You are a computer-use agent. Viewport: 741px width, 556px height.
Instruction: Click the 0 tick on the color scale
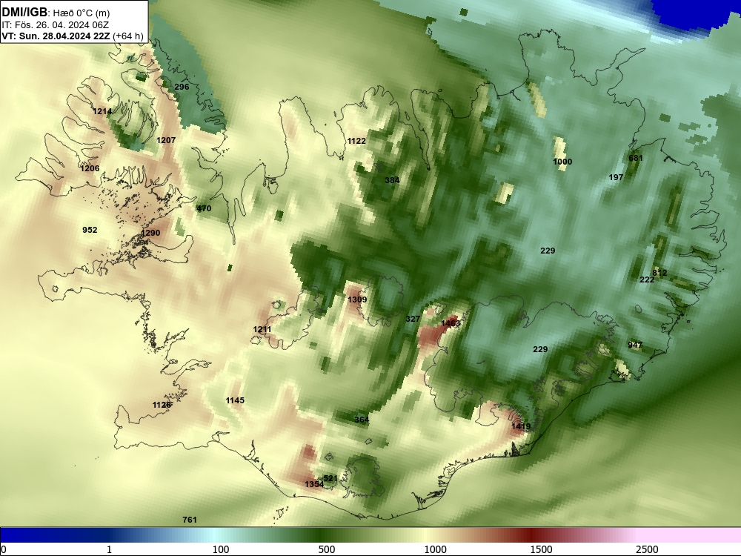click(4, 549)
